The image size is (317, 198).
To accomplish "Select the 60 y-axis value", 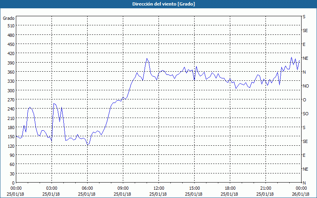I will point(12,164).
